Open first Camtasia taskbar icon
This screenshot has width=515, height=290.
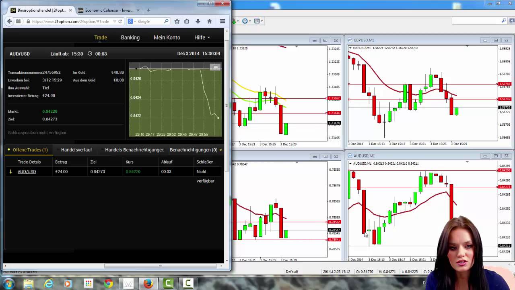[x=168, y=284]
